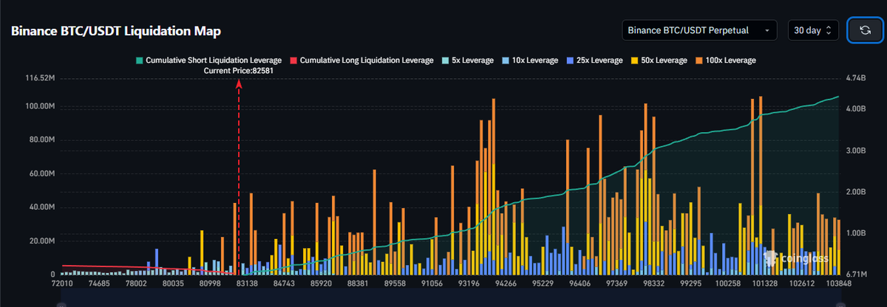The image size is (887, 307).
Task: Click the 80035 x-axis price label
Action: [172, 283]
